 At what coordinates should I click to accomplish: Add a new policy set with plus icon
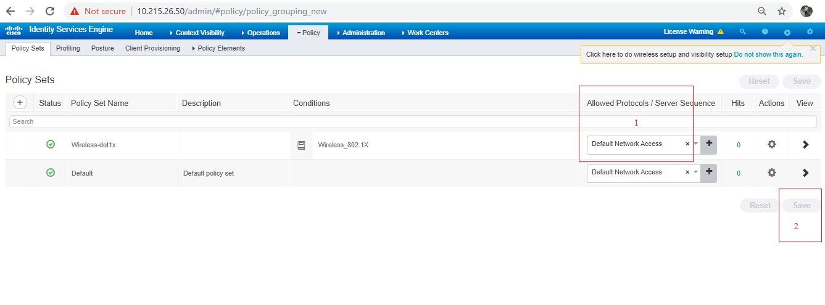click(20, 102)
